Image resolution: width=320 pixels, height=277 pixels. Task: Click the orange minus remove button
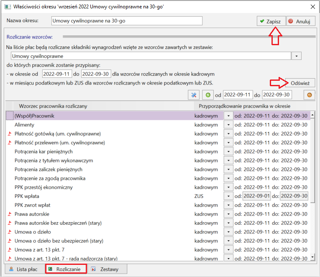(310, 95)
